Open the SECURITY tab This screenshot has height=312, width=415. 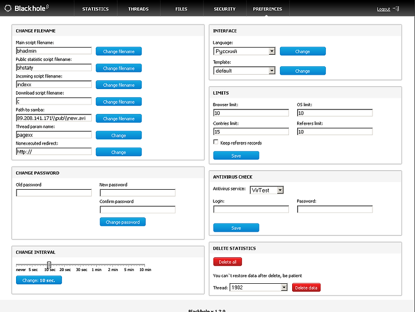[x=225, y=9]
